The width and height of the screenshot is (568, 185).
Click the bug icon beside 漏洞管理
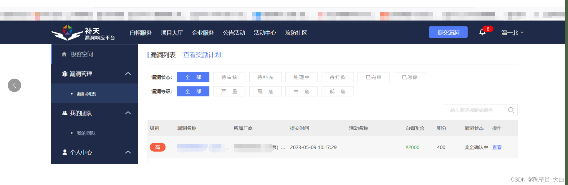tap(64, 74)
